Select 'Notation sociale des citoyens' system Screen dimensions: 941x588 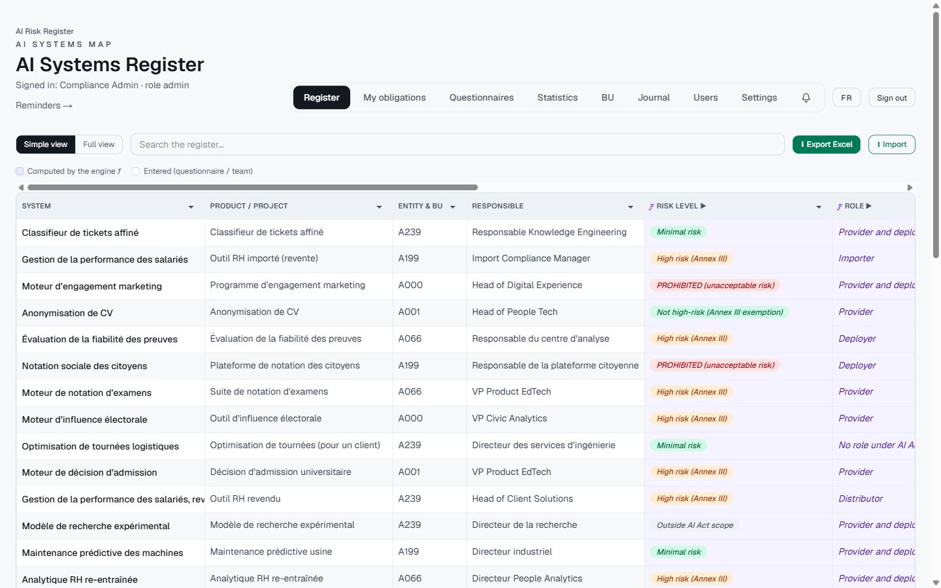pos(84,366)
